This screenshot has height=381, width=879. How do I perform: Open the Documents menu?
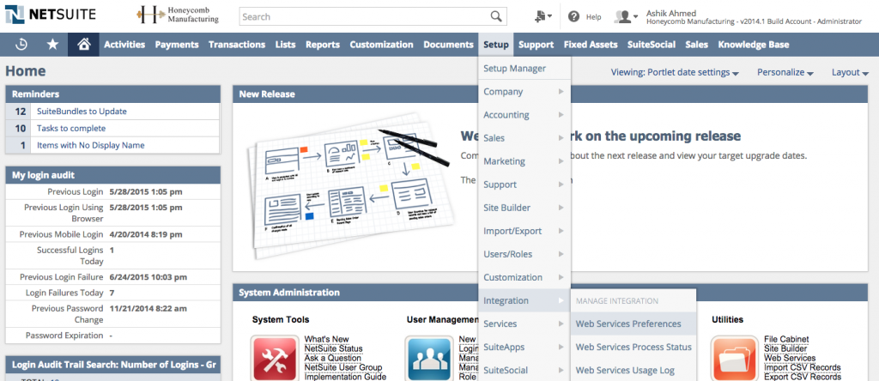click(448, 45)
